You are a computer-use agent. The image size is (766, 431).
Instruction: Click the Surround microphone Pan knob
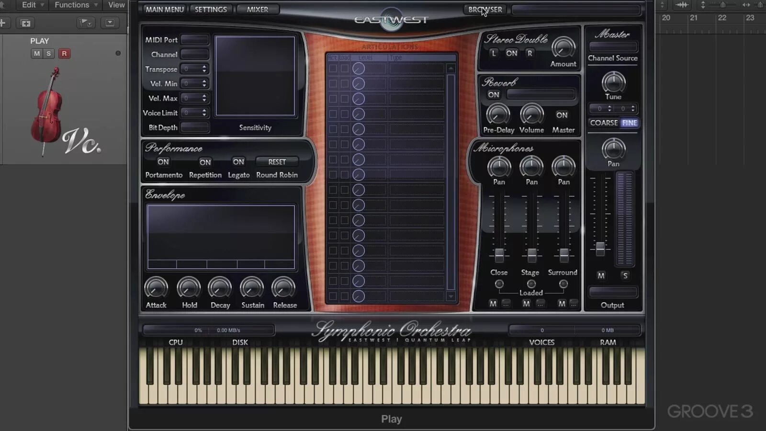tap(563, 167)
